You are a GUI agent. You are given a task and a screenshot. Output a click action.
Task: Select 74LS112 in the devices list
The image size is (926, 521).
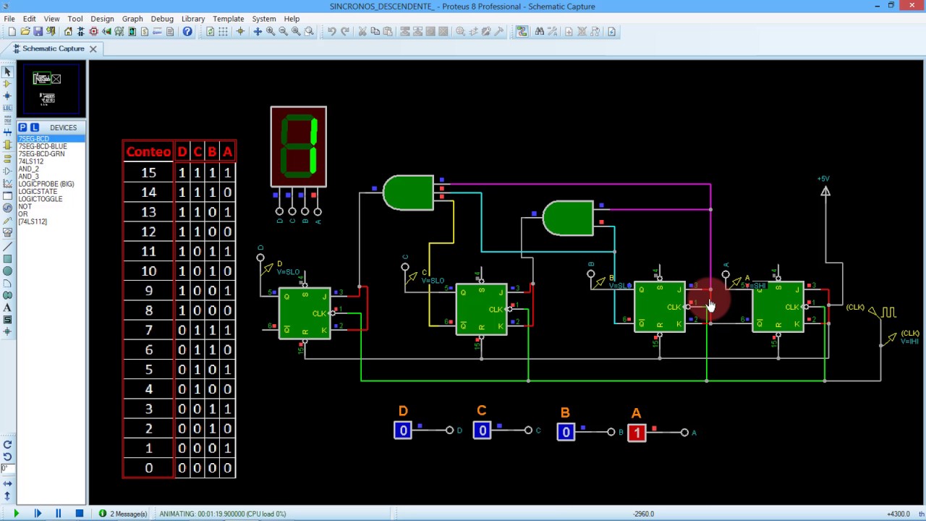pos(31,161)
